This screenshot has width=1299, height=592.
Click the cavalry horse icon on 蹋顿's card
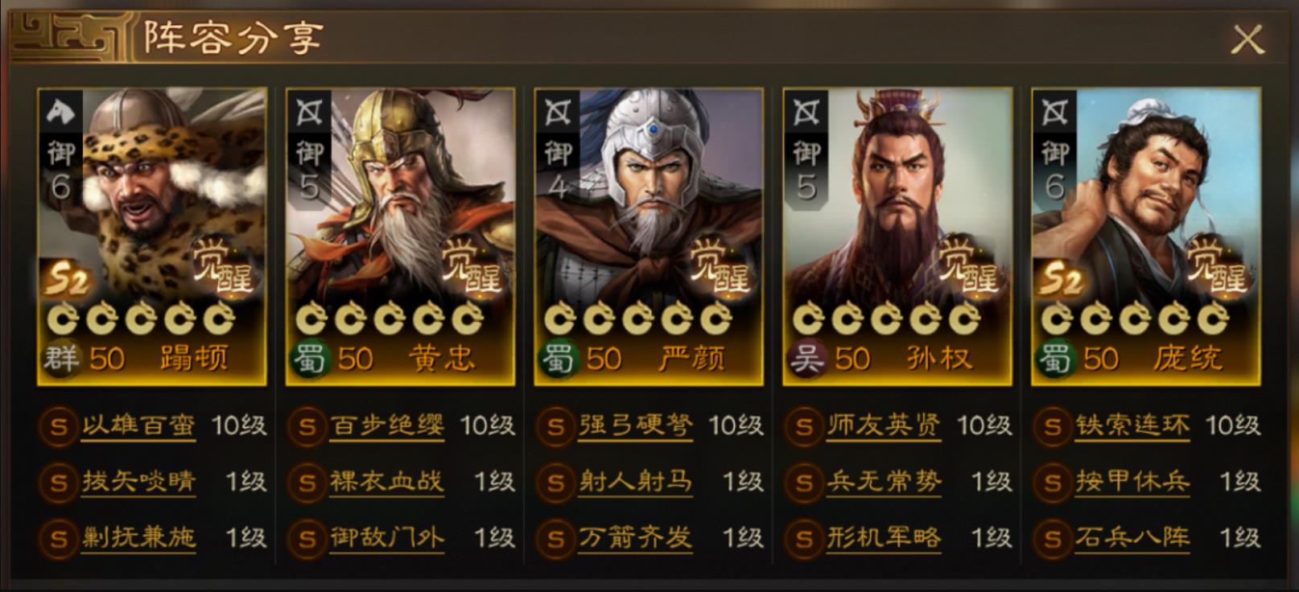[61, 113]
